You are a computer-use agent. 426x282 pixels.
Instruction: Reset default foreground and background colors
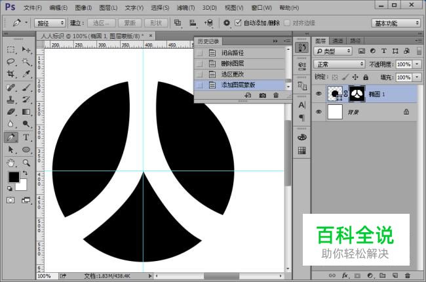10,188
